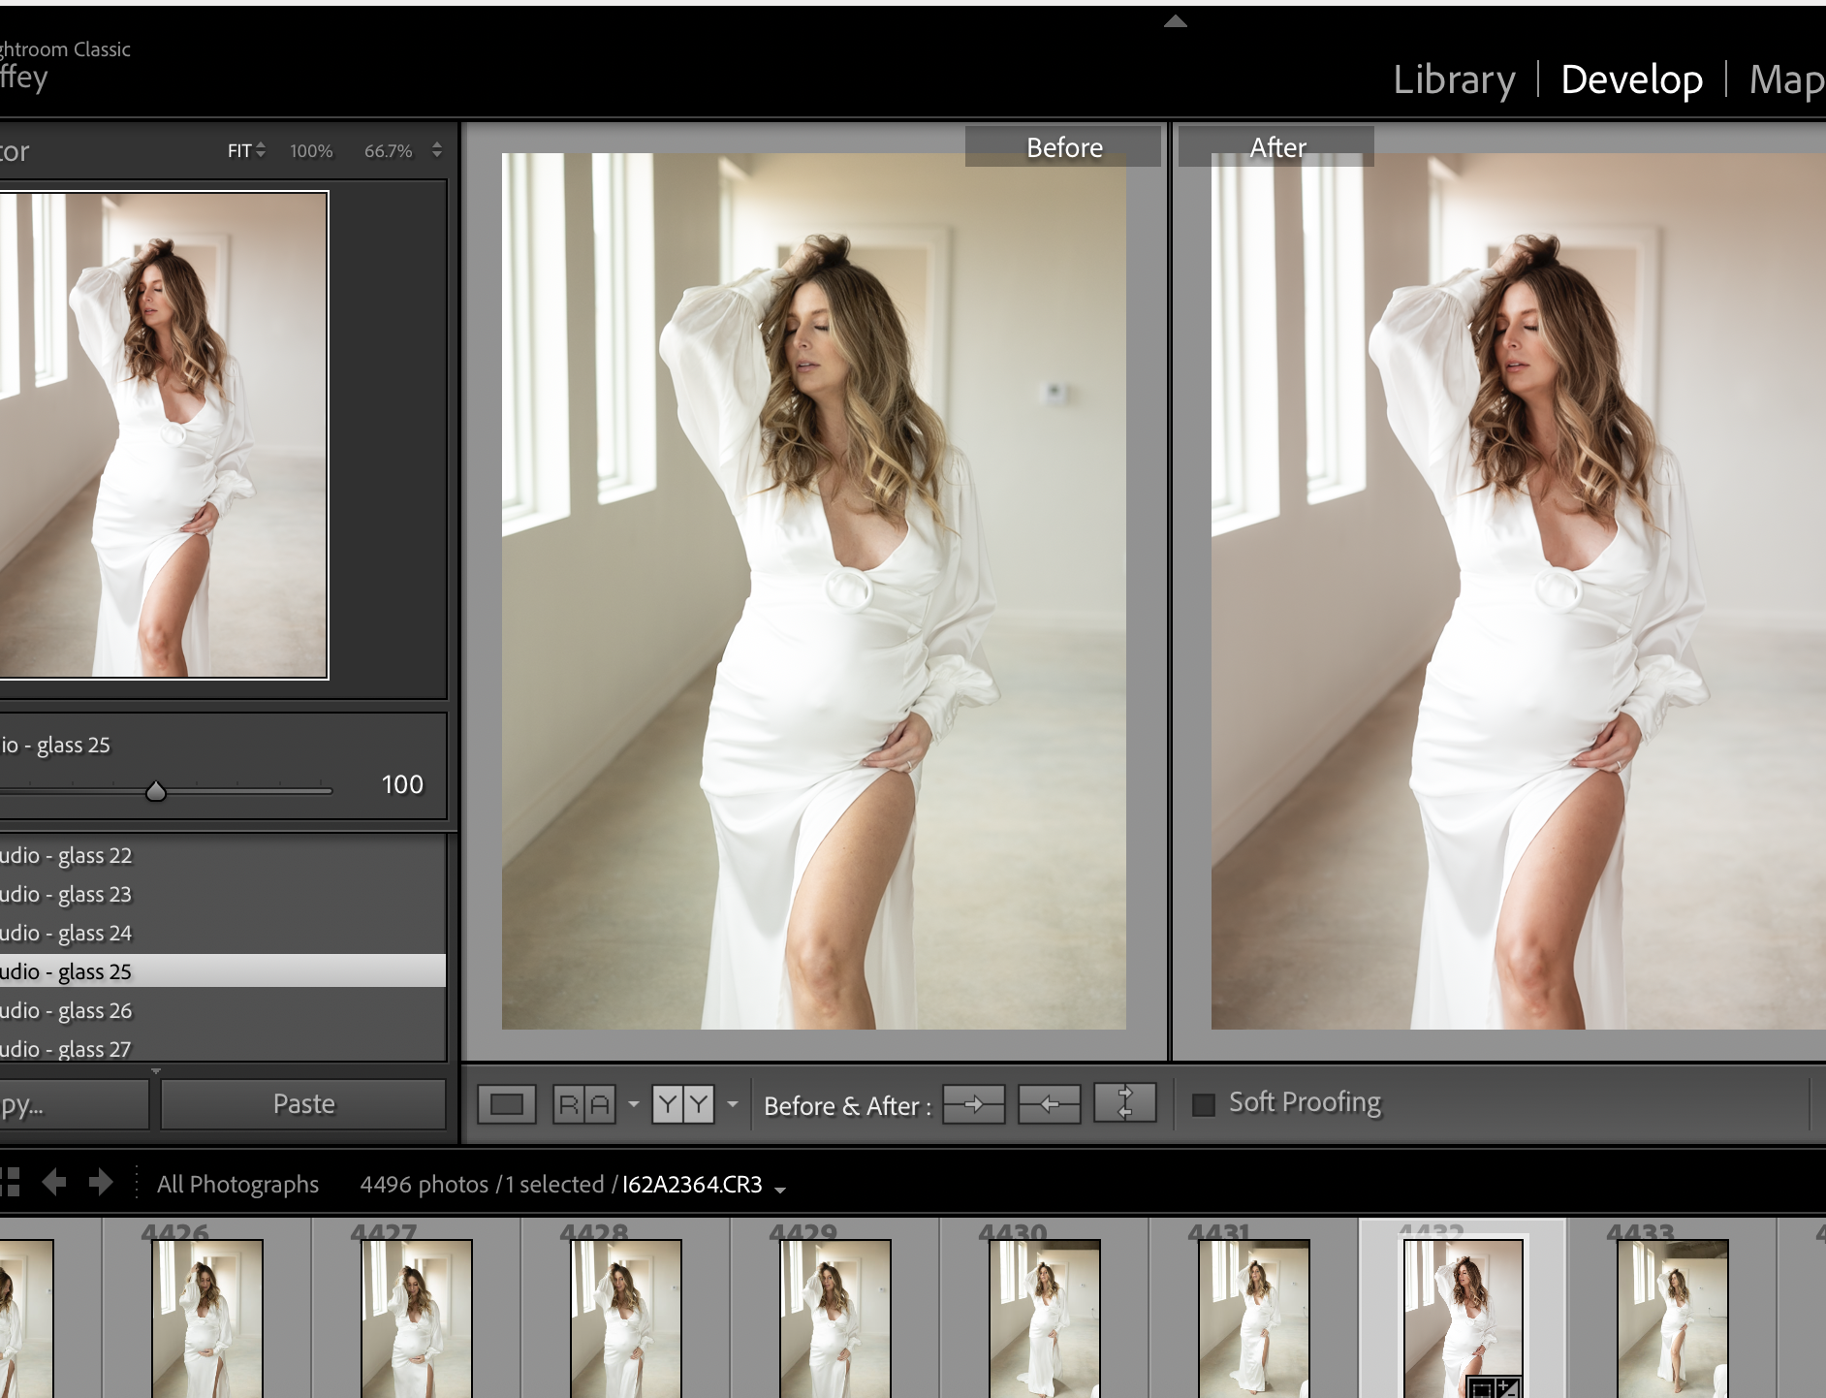
Task: Click badge icons on thumbnail 4432
Action: point(1494,1386)
